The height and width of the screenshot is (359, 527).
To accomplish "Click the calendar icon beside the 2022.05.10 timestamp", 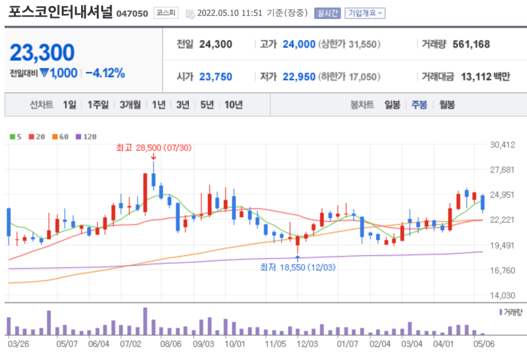I will [x=190, y=14].
